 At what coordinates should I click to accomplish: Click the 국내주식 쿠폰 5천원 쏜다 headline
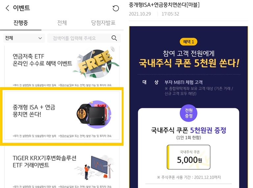tap(189, 63)
